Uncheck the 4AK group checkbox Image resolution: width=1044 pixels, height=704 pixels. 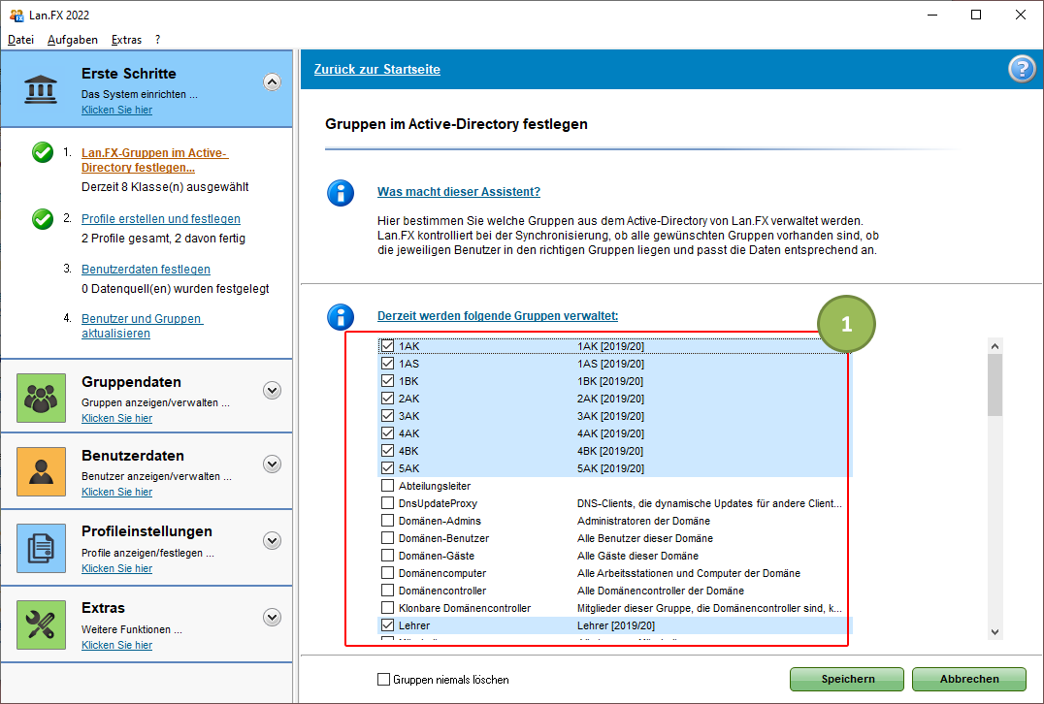coord(387,433)
